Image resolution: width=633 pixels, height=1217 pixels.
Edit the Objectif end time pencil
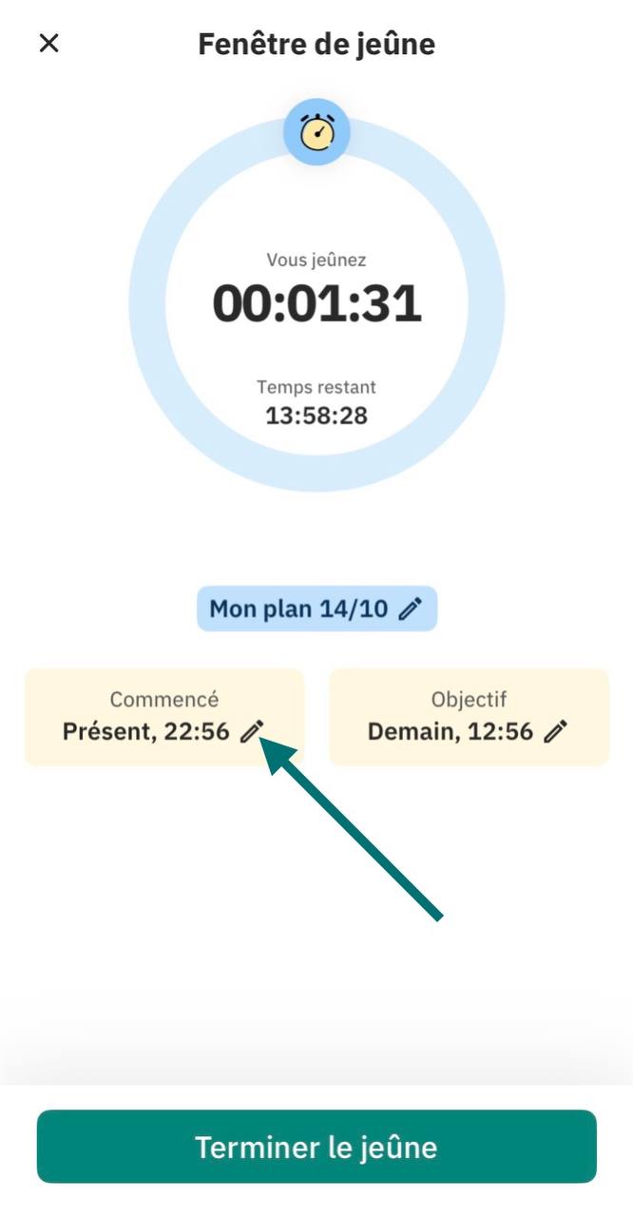[x=557, y=732]
